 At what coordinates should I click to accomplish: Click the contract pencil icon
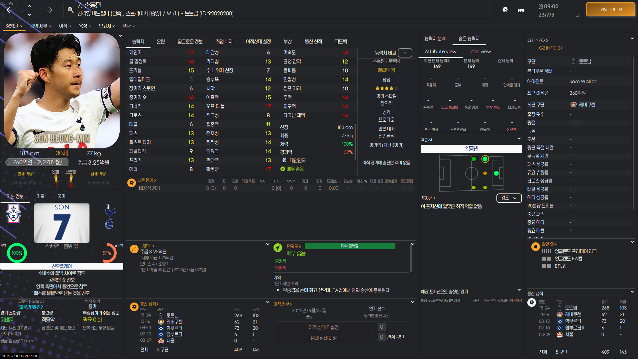[x=134, y=249]
